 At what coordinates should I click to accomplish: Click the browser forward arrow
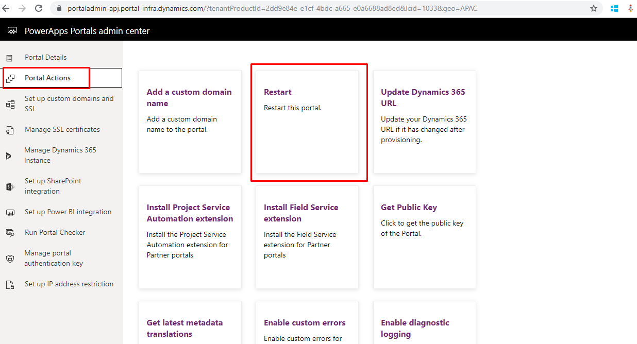click(22, 8)
